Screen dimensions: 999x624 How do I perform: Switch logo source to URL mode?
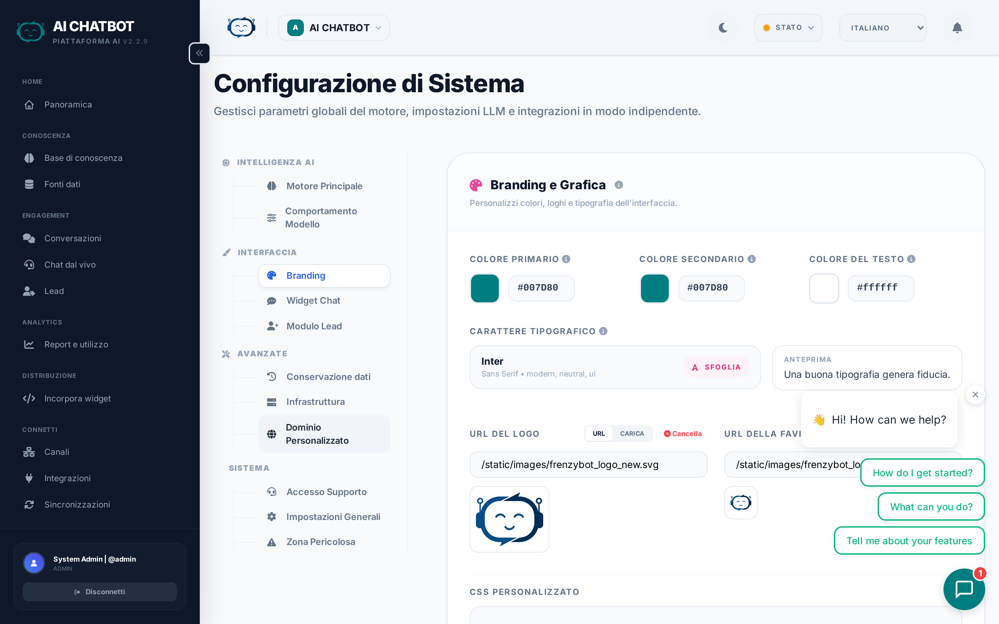pyautogui.click(x=599, y=433)
